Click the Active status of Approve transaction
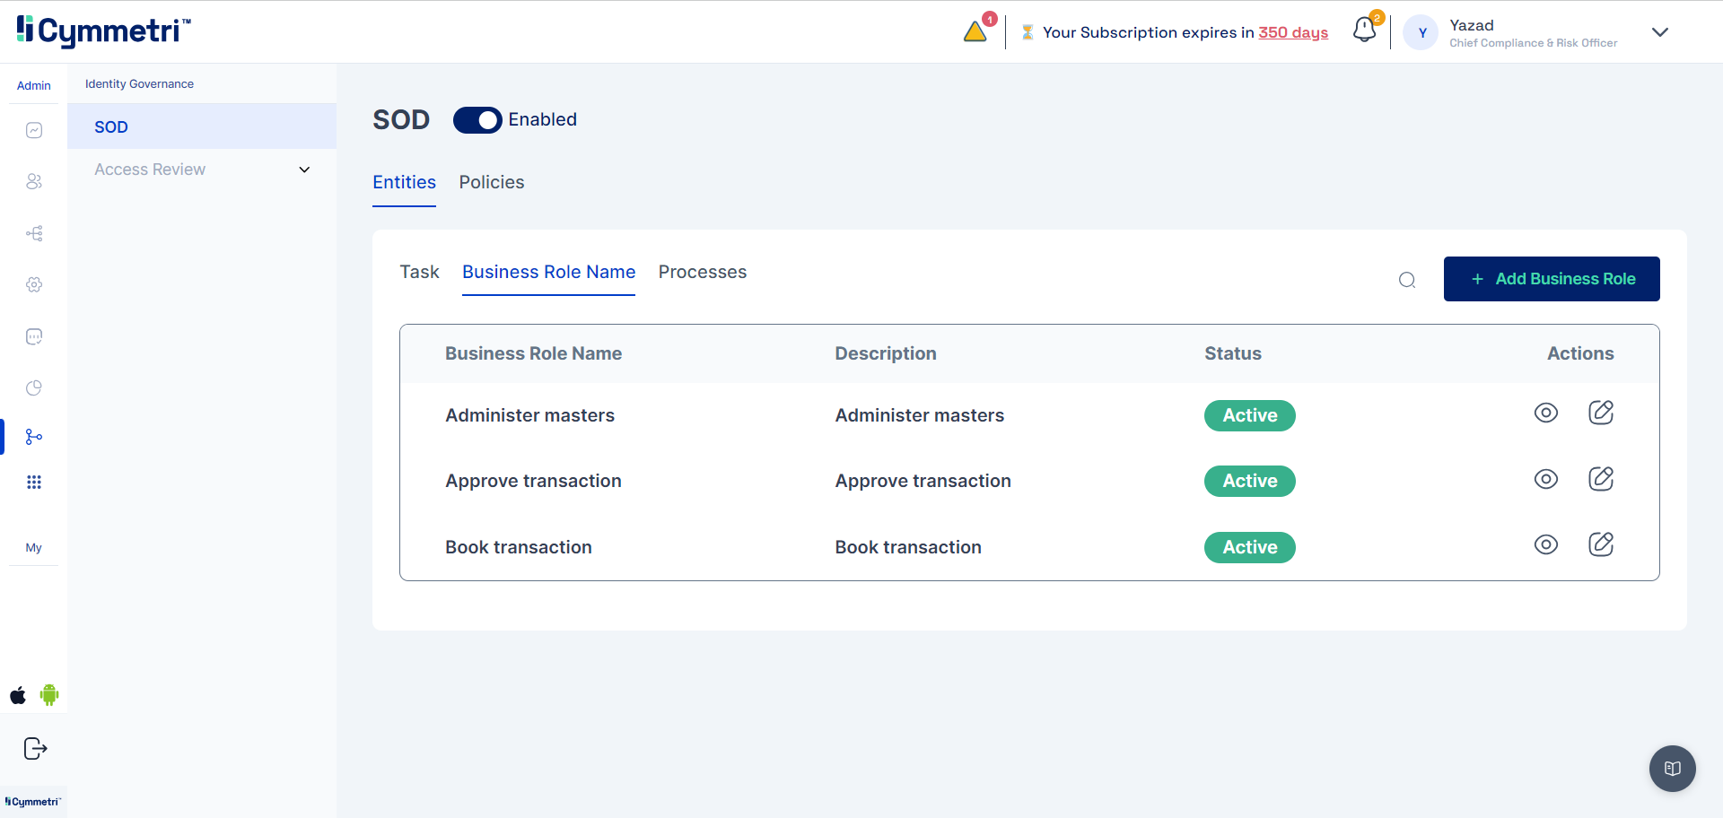This screenshot has height=818, width=1723. [1249, 482]
